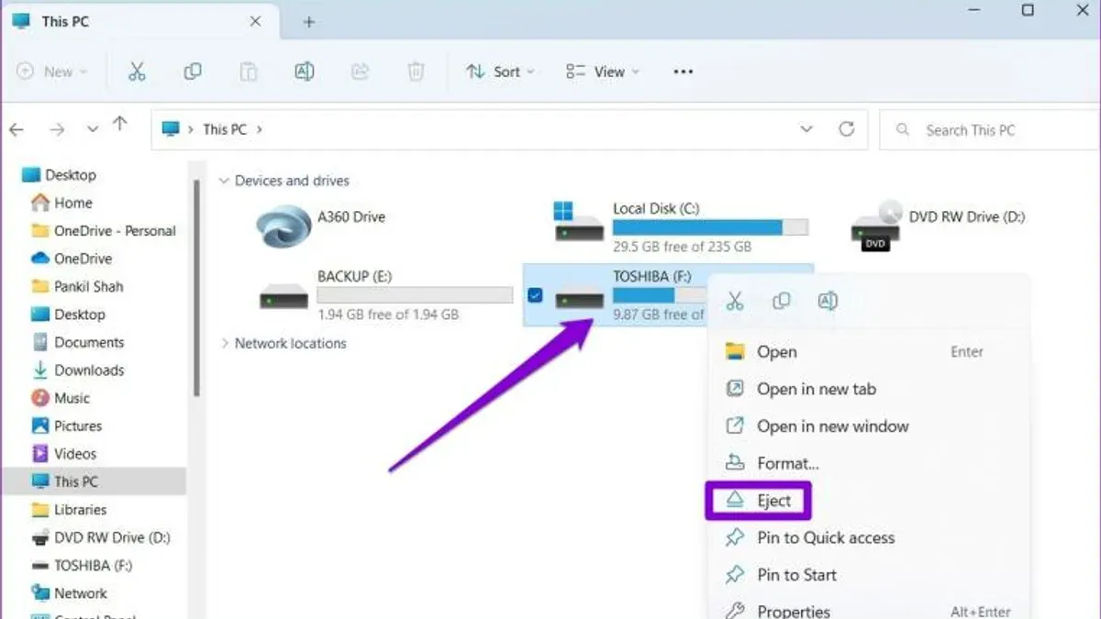Click "1.94 GB free of 1.94 GB" text

[388, 315]
